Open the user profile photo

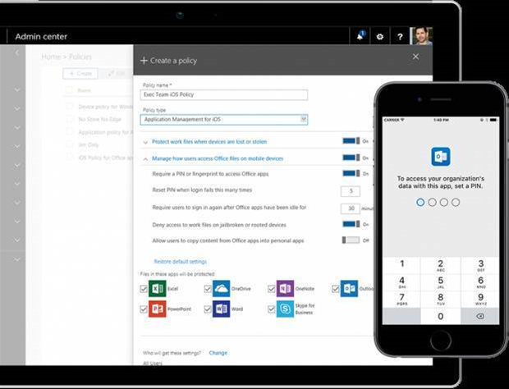coord(421,35)
